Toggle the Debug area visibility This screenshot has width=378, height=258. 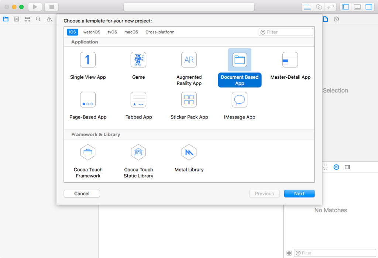pos(357,7)
